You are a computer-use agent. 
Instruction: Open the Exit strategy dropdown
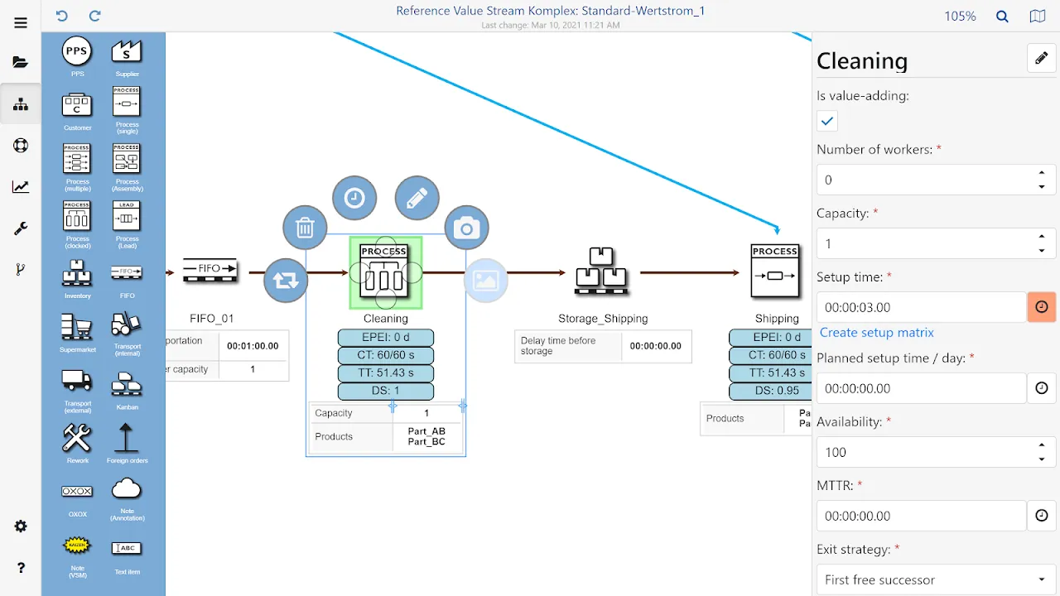(936, 579)
